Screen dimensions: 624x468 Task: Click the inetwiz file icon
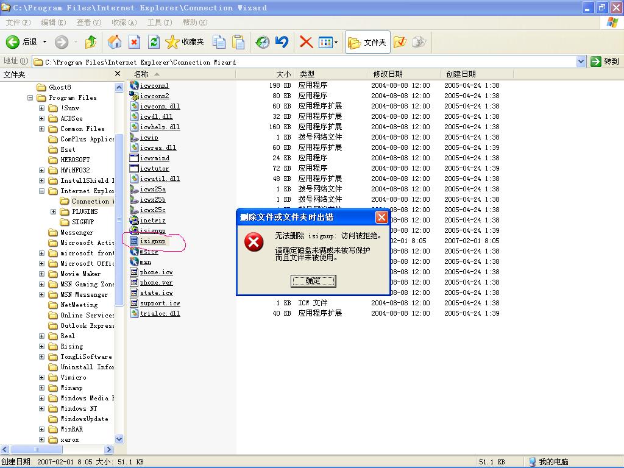coord(134,219)
